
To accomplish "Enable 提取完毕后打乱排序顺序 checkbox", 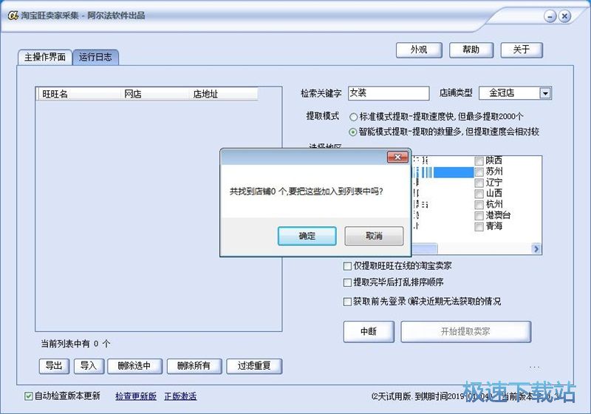I will tap(347, 282).
